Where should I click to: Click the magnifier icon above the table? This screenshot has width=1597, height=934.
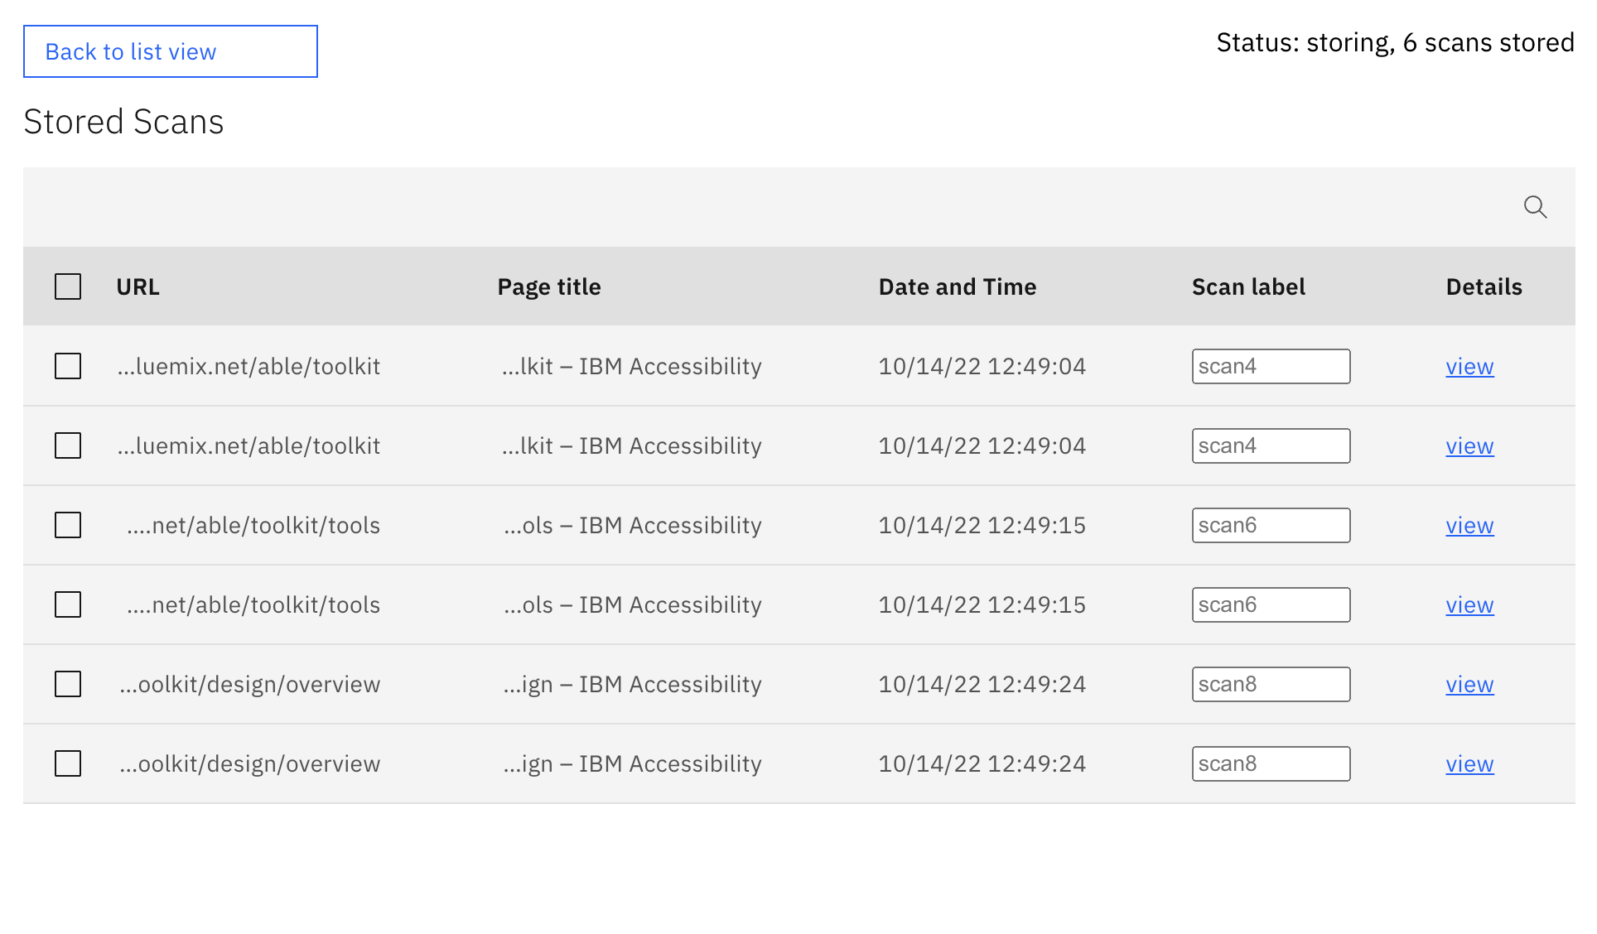pos(1535,206)
